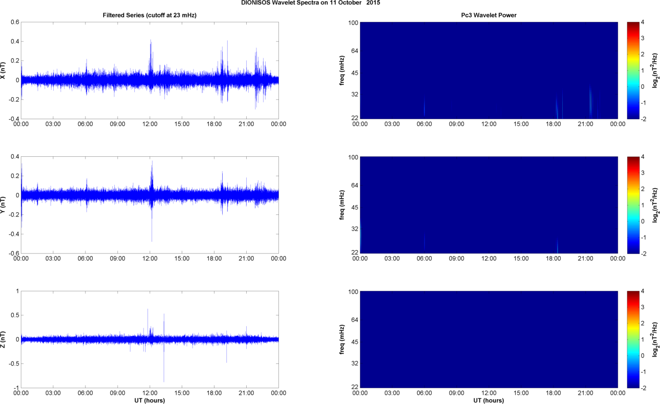Click the 0.6 tick on the X (nT) axis
660x404 pixels.
[x=15, y=22]
